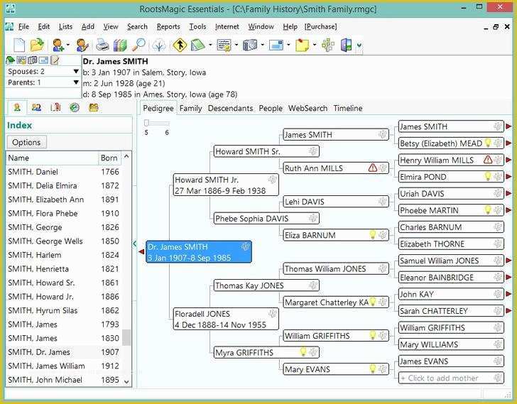Expand the camera media dropdown arrow
The image size is (517, 404).
pyautogui.click(x=263, y=45)
